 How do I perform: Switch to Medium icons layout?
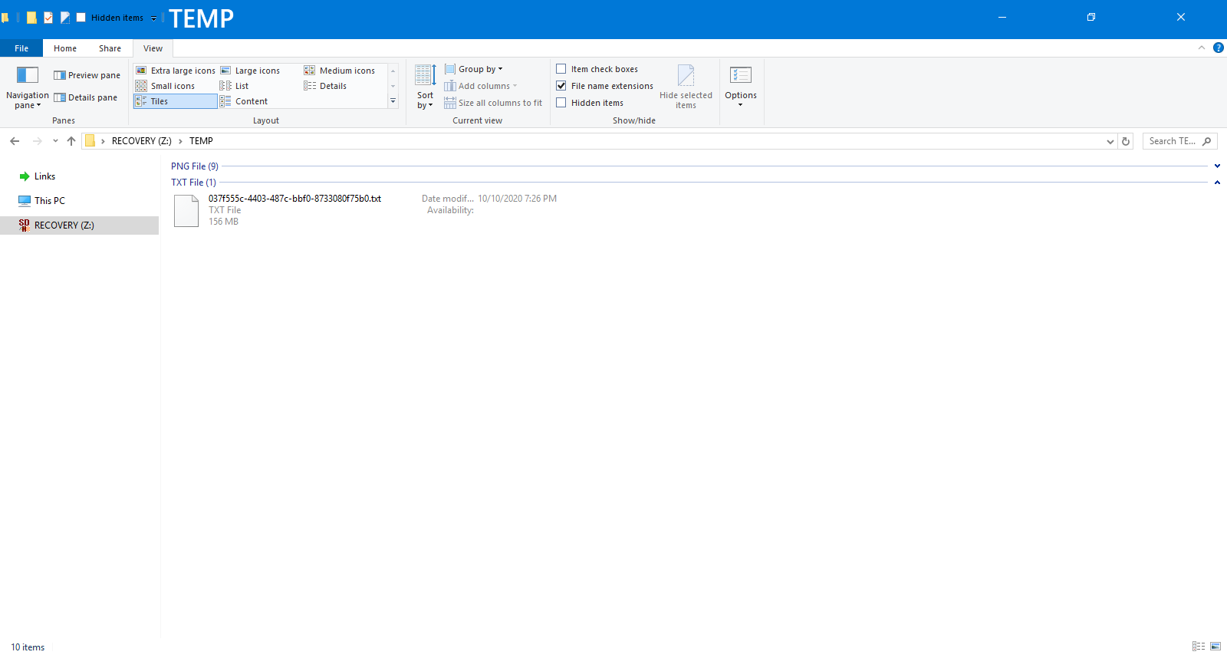[340, 71]
